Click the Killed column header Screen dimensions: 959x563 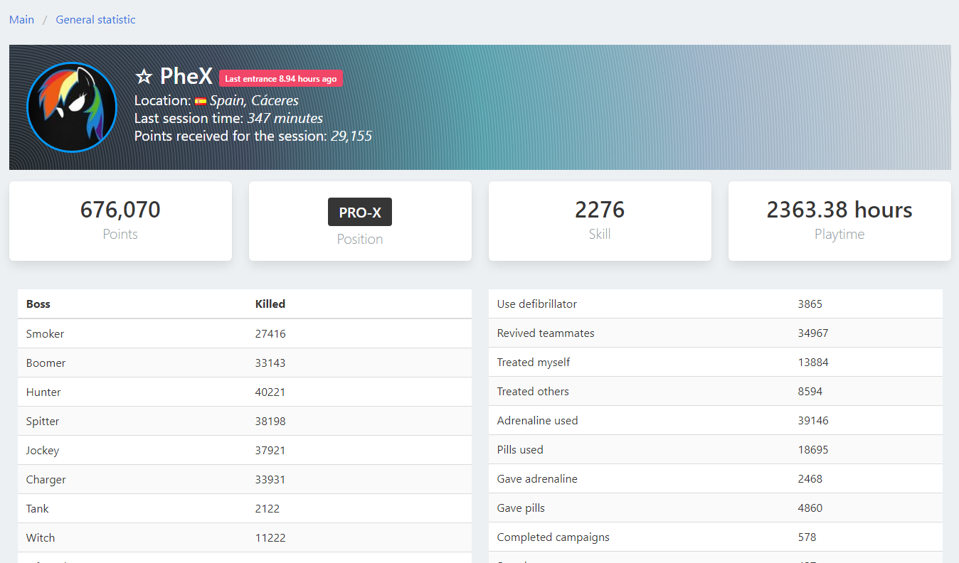click(x=270, y=304)
